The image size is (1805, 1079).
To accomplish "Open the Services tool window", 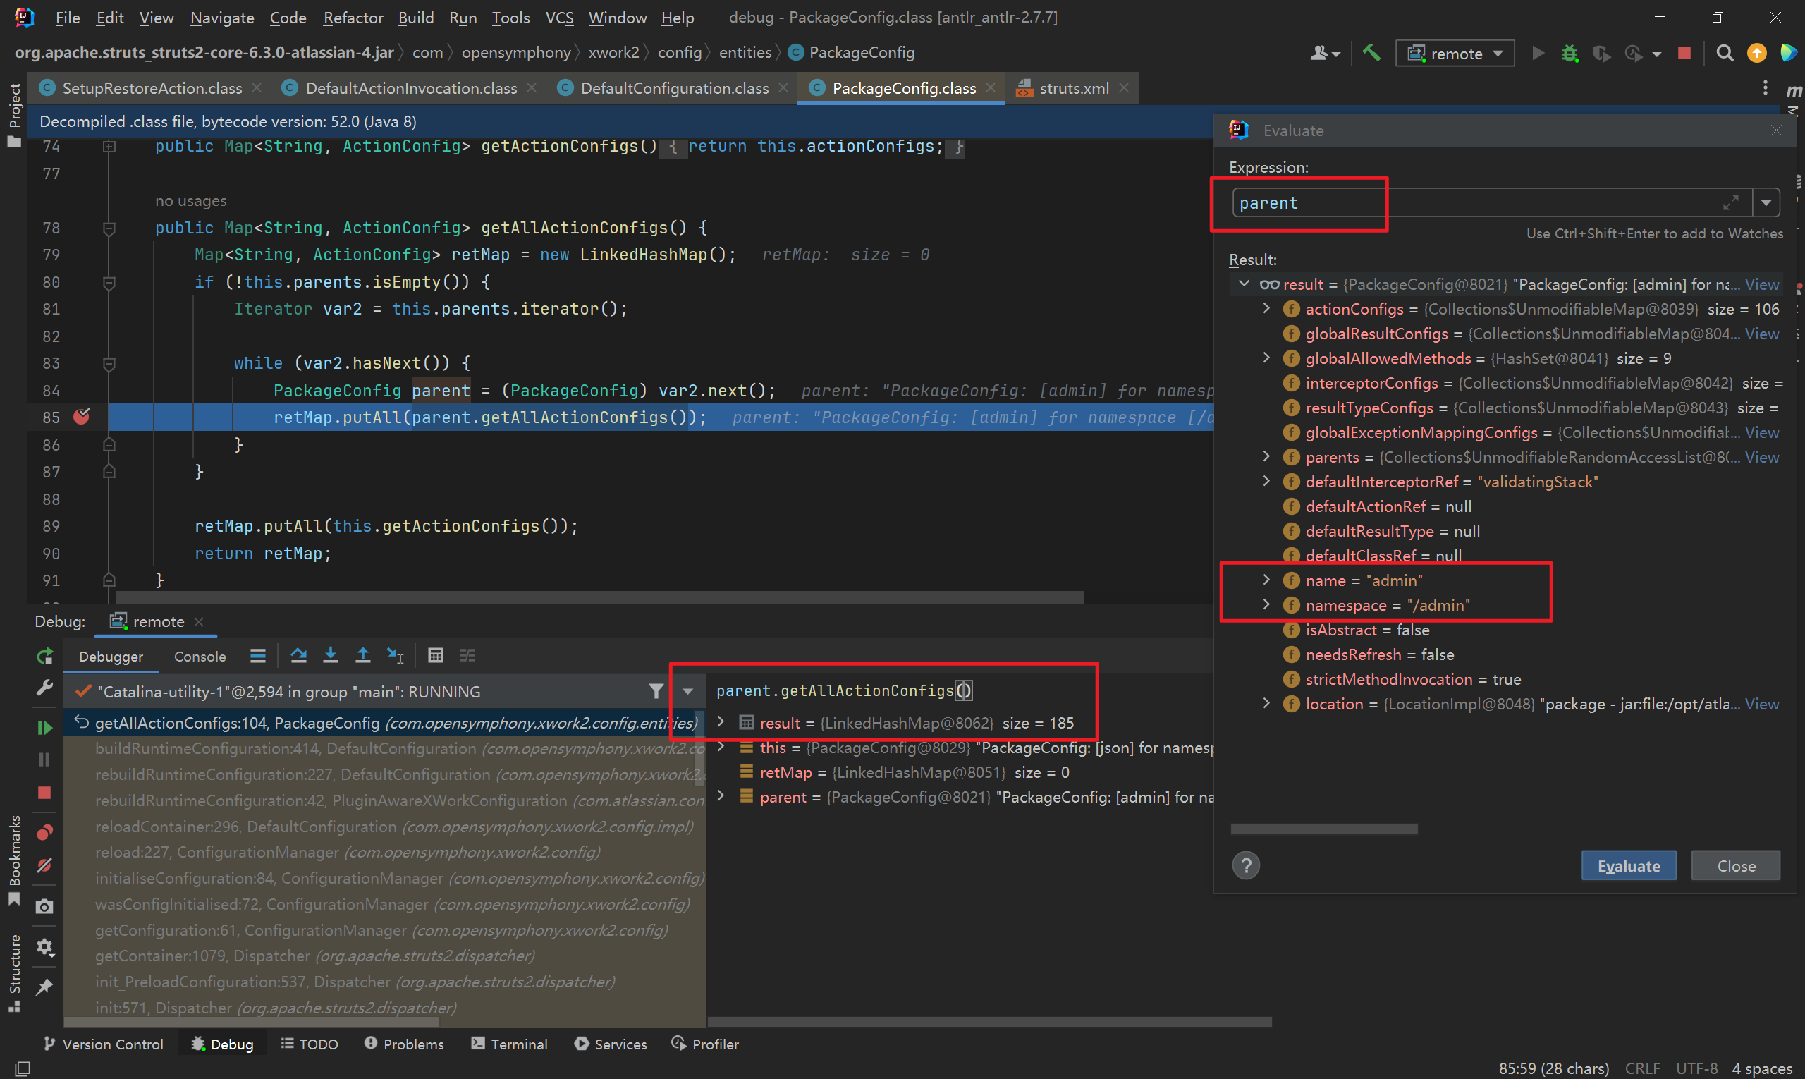I will (611, 1044).
